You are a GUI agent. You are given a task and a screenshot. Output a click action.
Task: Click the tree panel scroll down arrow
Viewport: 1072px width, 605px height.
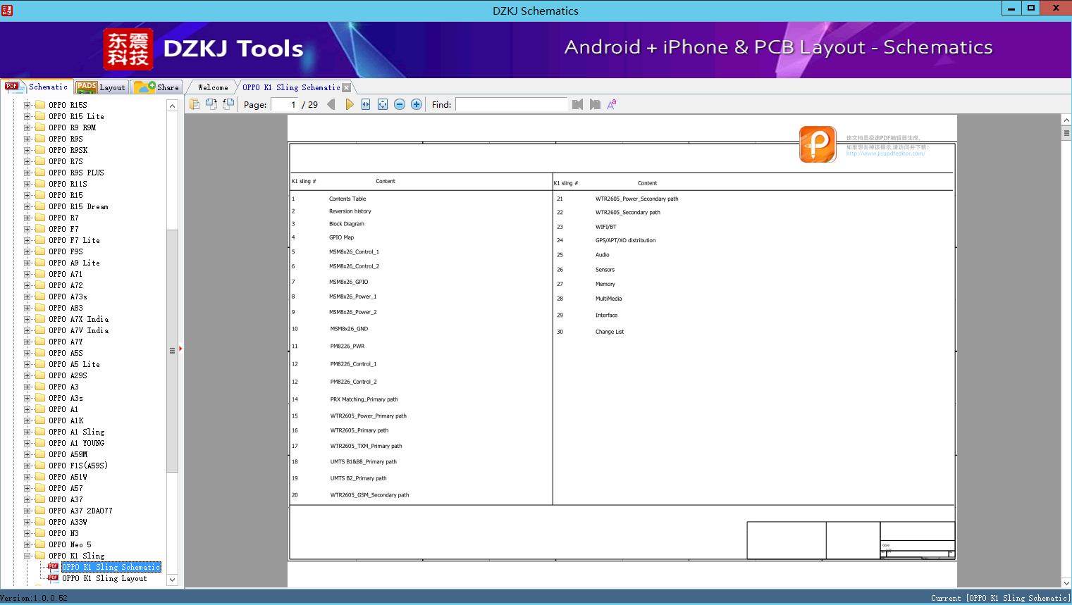tap(172, 580)
